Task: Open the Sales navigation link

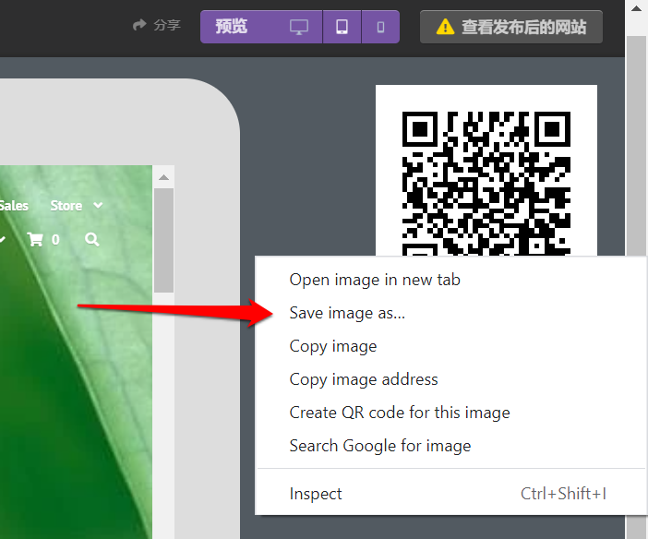Action: (14, 206)
